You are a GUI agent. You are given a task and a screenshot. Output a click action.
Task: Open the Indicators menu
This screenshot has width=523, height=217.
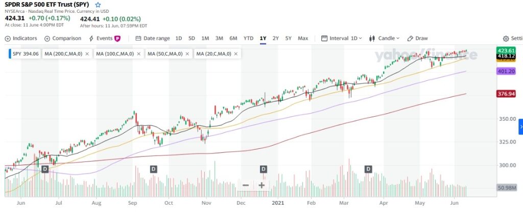(x=21, y=38)
